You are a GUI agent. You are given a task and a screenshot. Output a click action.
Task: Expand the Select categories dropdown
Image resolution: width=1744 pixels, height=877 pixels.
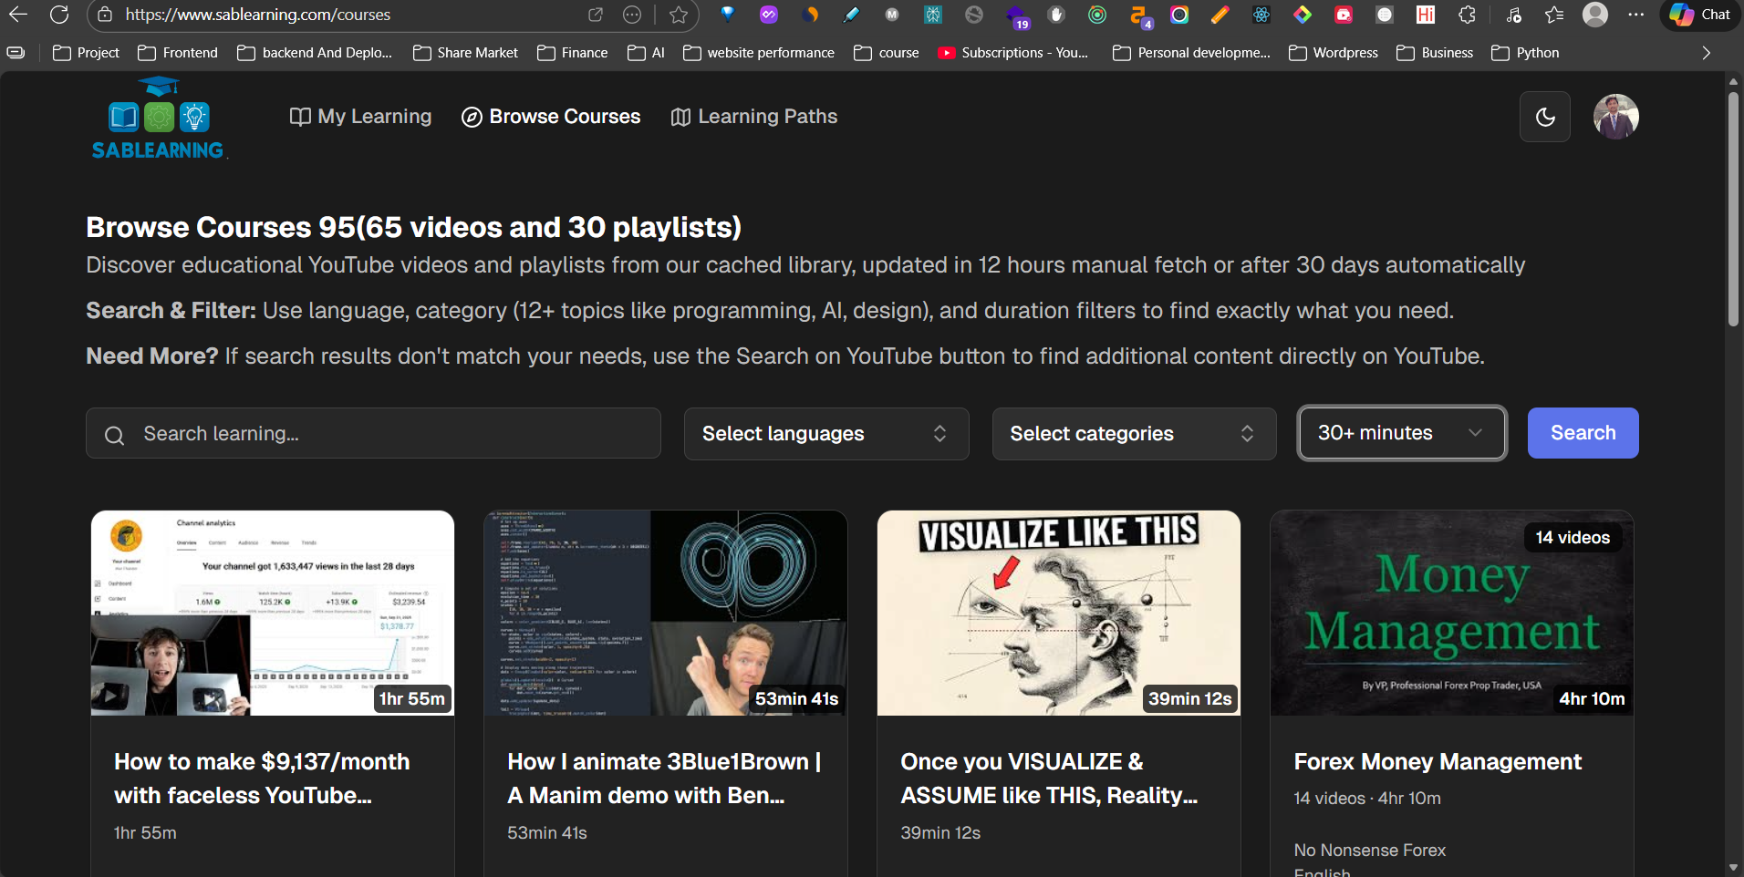click(x=1133, y=434)
